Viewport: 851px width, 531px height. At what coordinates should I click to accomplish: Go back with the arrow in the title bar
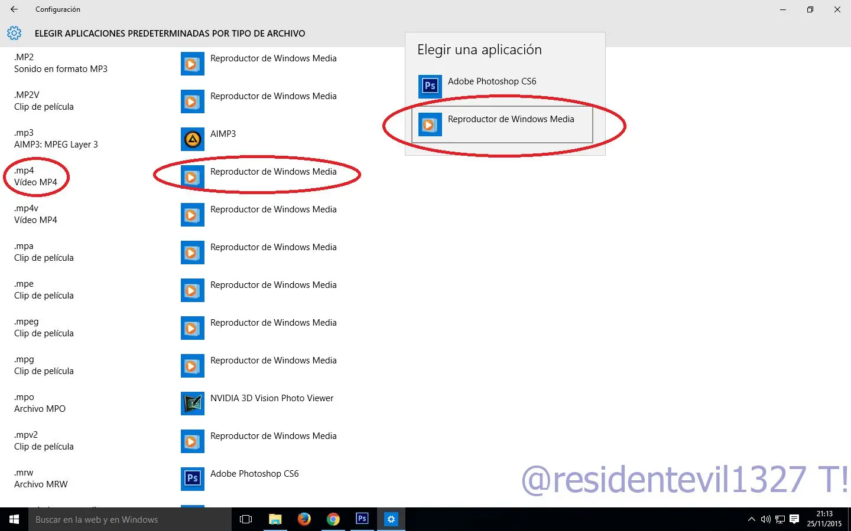14,9
